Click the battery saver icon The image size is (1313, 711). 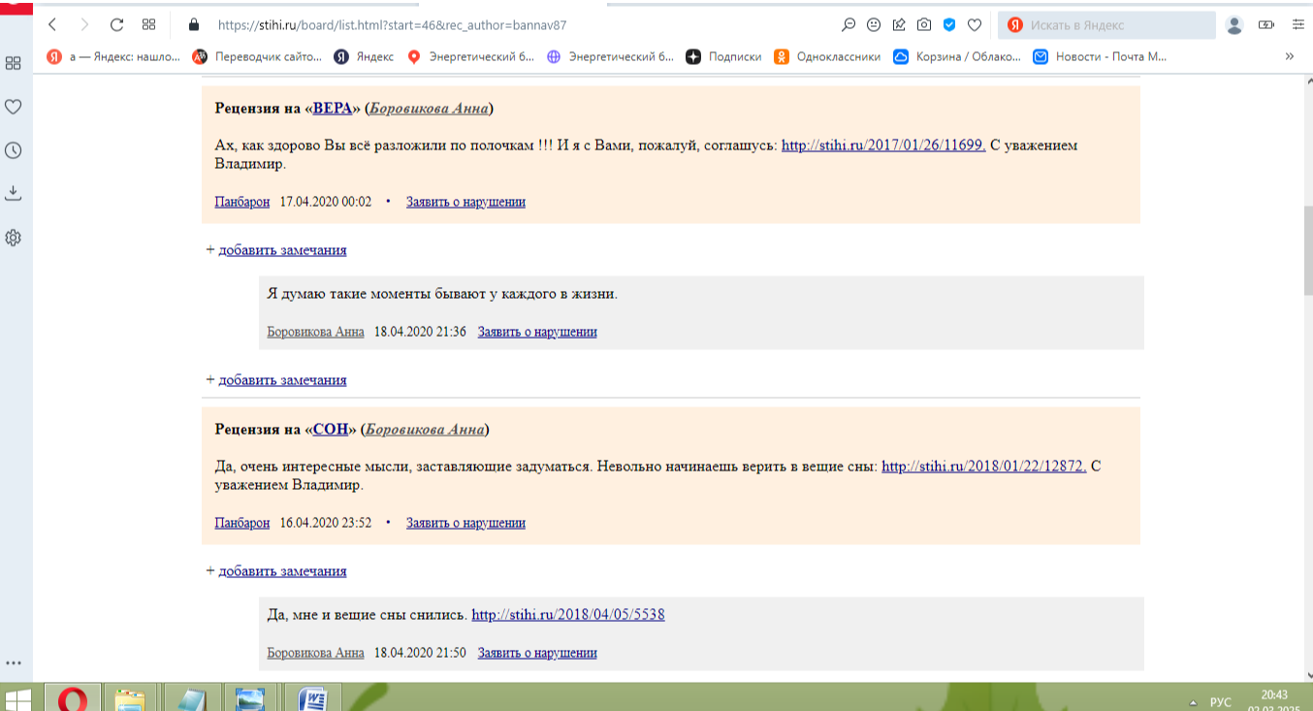[x=1266, y=24]
